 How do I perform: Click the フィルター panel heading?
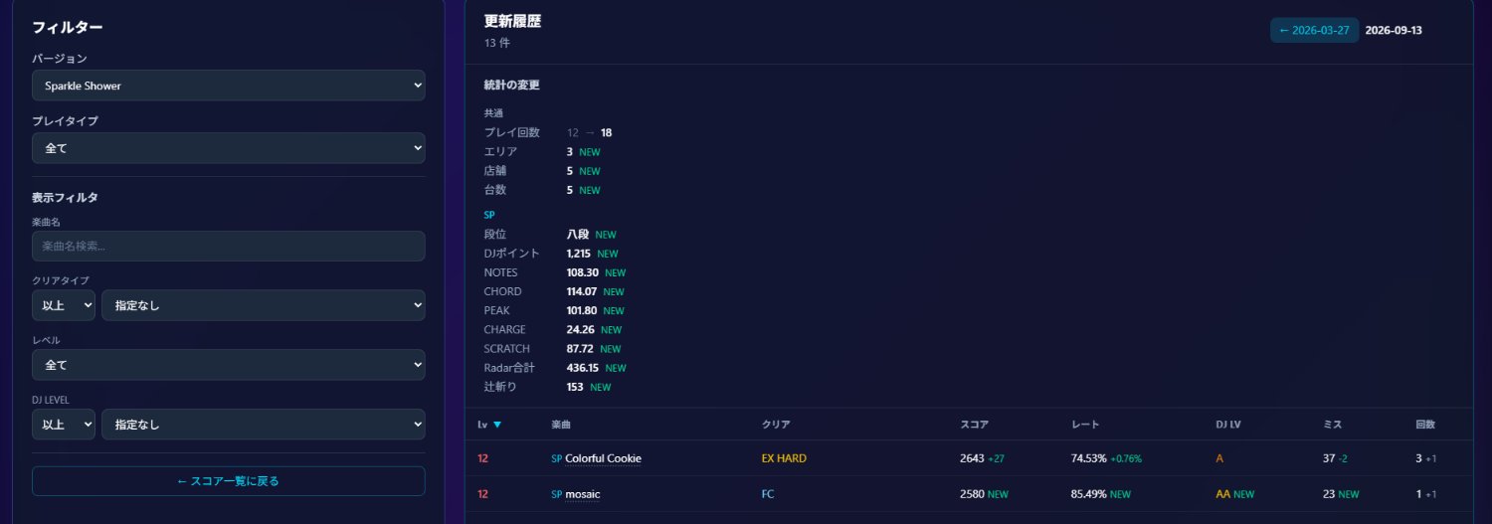tap(68, 27)
